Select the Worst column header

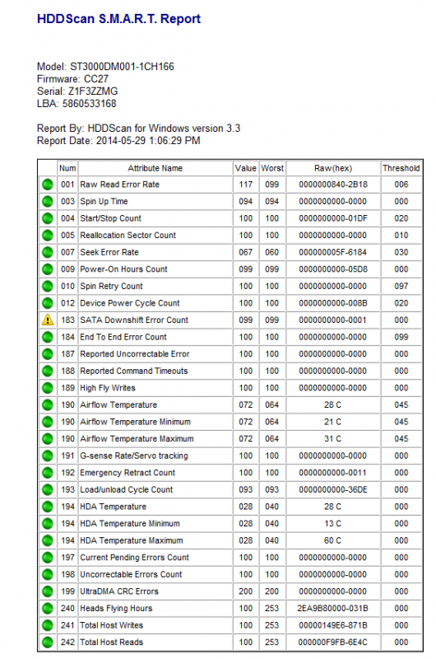pyautogui.click(x=272, y=168)
